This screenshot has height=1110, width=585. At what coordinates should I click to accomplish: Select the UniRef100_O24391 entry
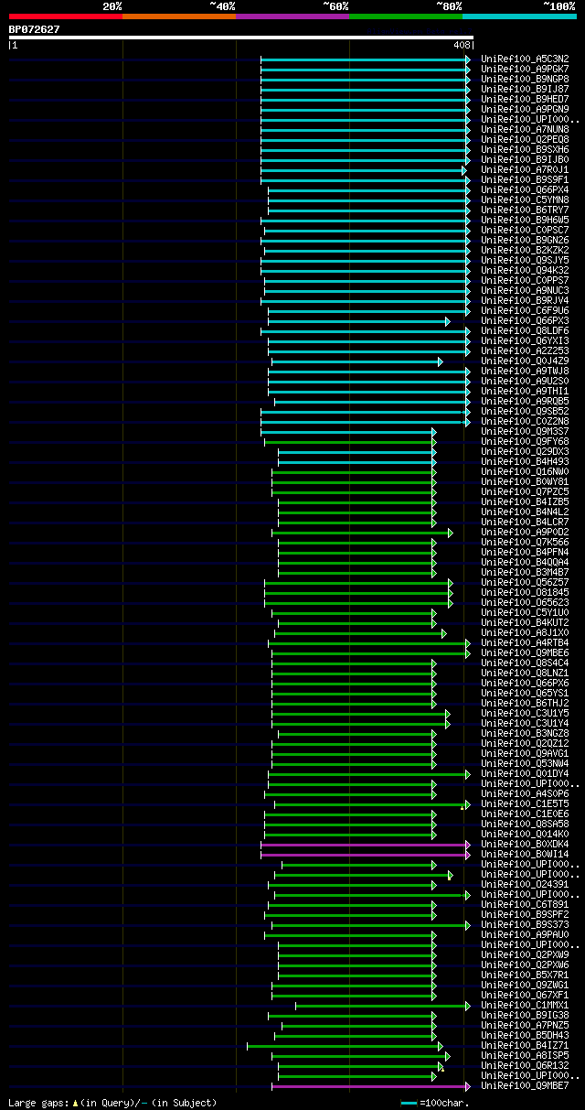(525, 884)
